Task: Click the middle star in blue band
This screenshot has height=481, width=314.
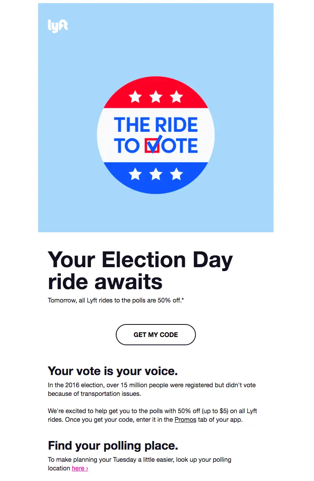Action: tap(156, 173)
